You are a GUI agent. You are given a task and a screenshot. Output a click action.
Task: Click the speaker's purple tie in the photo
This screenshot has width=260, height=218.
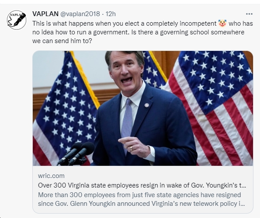[x=127, y=125]
